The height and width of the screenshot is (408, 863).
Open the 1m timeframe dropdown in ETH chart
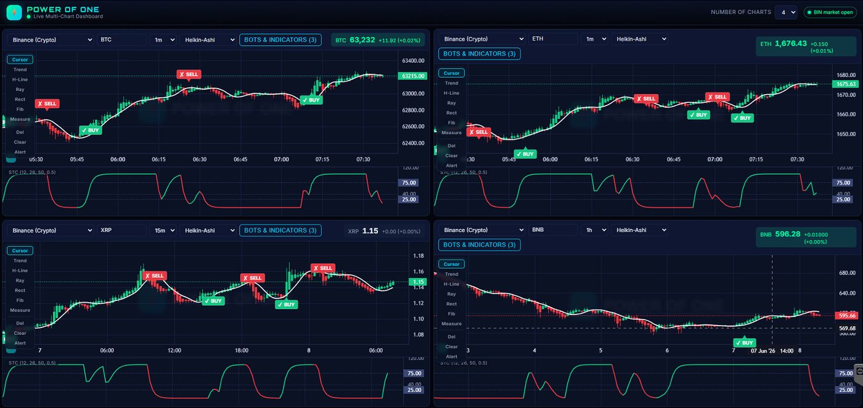point(594,39)
